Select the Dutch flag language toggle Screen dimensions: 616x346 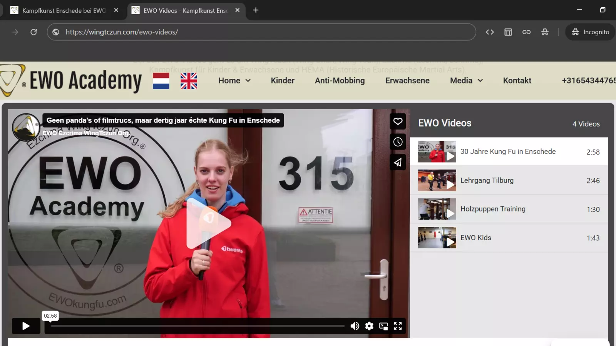161,81
